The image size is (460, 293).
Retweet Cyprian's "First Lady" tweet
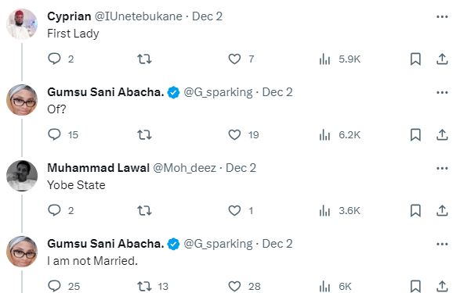[x=145, y=59]
